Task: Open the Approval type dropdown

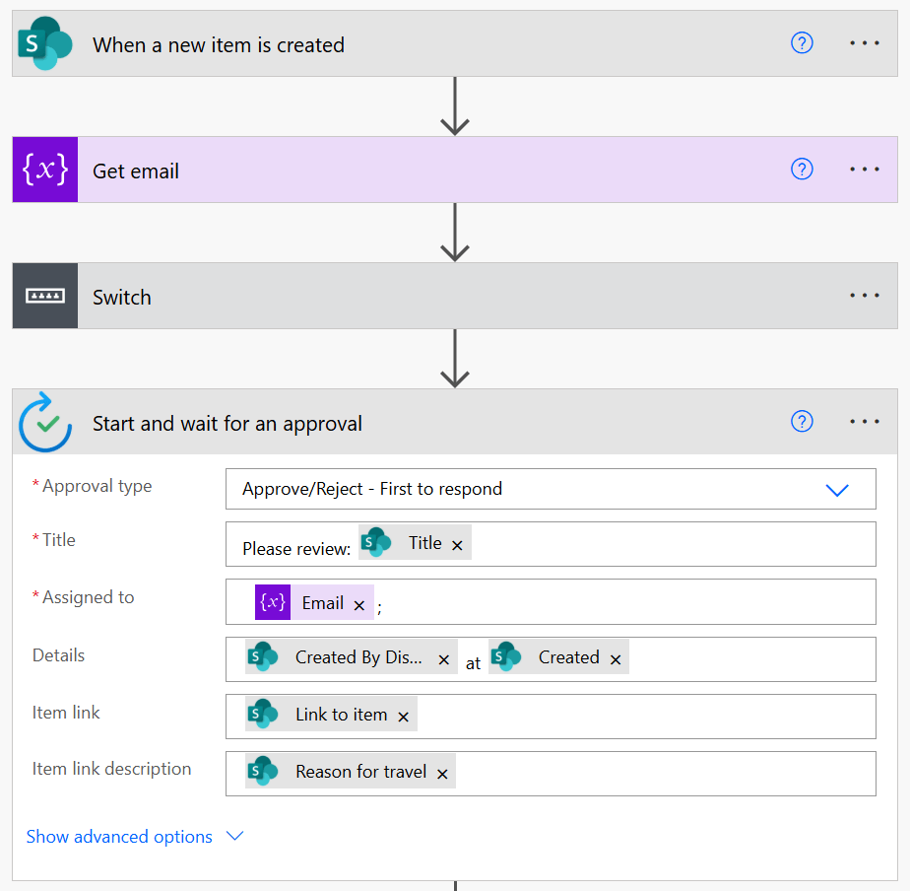Action: 836,490
